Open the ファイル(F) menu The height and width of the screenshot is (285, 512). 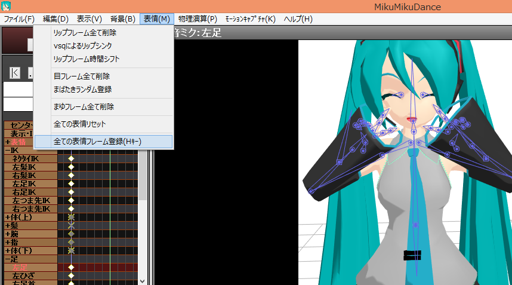click(x=19, y=19)
